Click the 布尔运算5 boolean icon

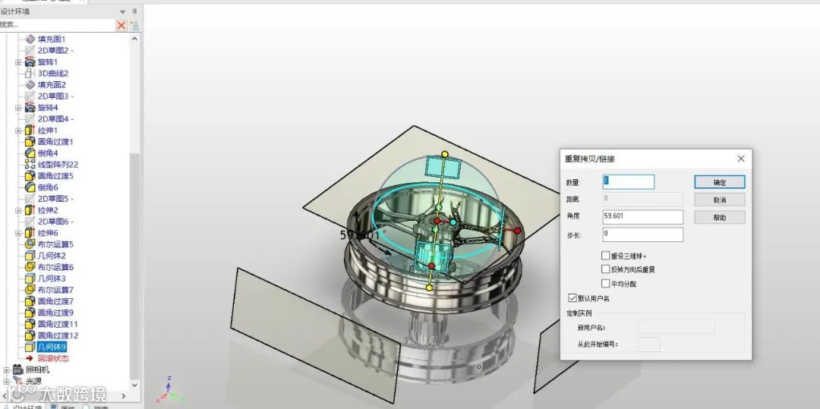click(x=30, y=244)
